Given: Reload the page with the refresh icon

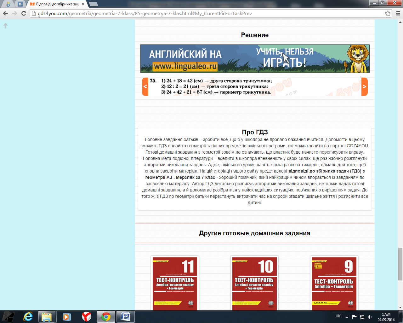Looking at the screenshot, I should tap(24, 13).
